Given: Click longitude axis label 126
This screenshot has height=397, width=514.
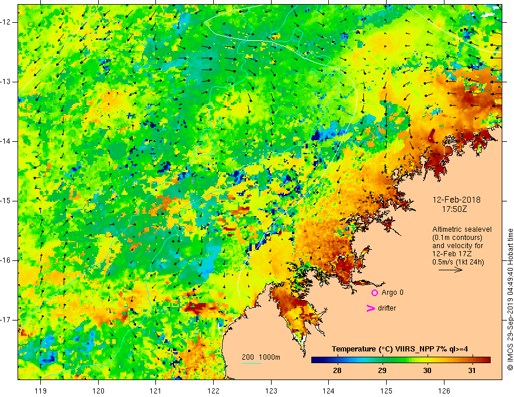Looking at the screenshot, I should point(444,391).
